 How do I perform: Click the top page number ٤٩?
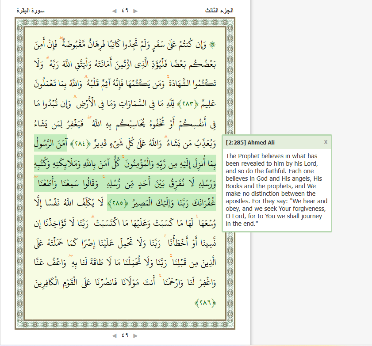click(125, 11)
